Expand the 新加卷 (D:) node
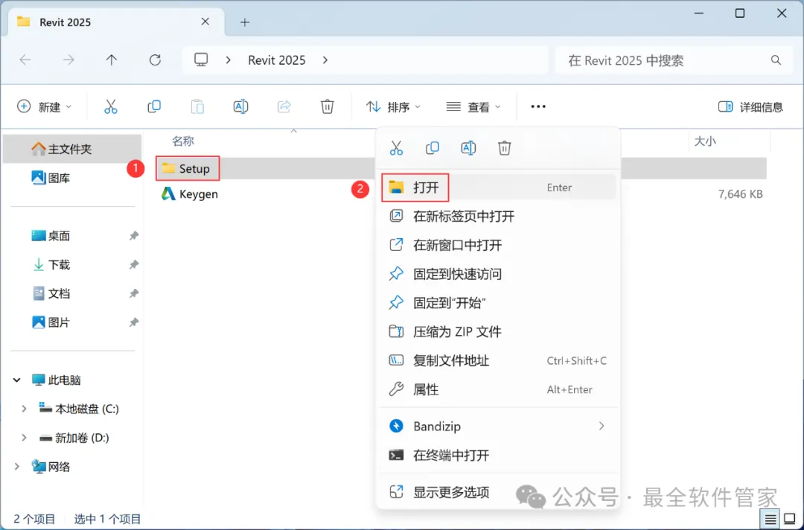804x530 pixels. click(24, 438)
